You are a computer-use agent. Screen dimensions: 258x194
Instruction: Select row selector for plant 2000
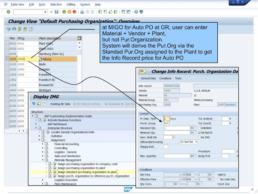tap(7, 95)
